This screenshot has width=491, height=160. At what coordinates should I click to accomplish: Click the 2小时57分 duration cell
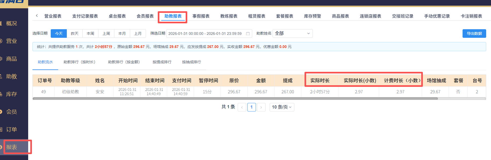click(x=320, y=92)
